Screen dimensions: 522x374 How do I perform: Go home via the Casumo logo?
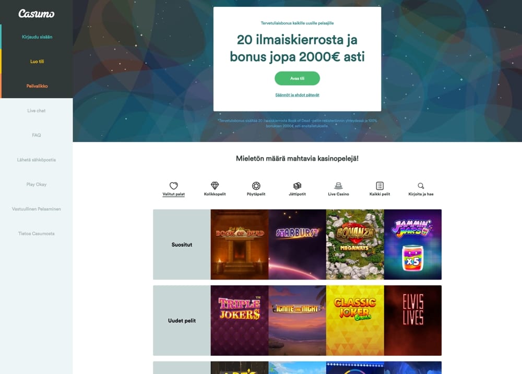pyautogui.click(x=37, y=14)
